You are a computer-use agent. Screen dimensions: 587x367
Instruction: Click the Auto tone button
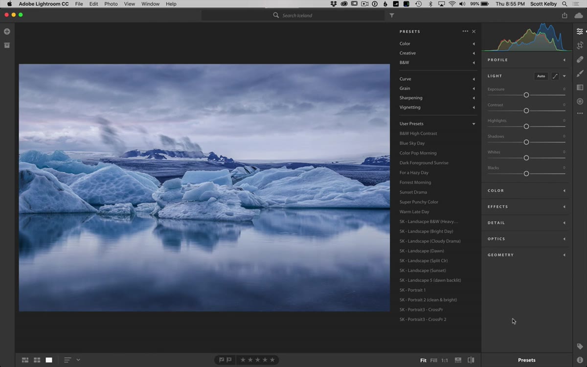pos(541,76)
